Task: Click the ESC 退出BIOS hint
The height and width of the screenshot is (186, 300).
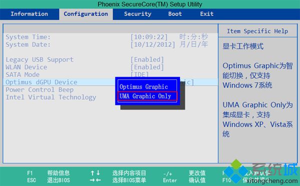Action: coord(48,181)
